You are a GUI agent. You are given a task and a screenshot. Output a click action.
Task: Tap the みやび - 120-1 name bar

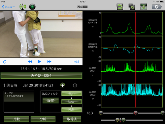[x=41, y=76]
